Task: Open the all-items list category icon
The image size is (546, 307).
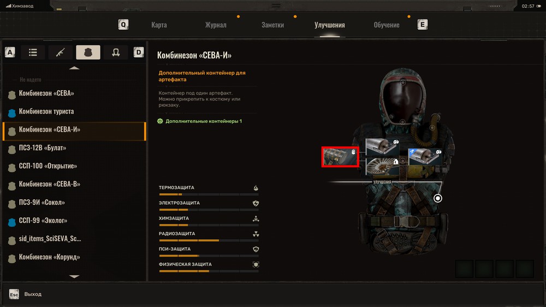Action: point(33,52)
